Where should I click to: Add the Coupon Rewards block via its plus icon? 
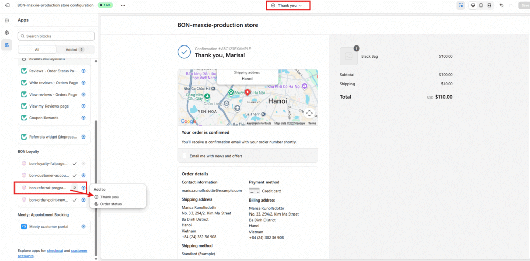click(83, 118)
